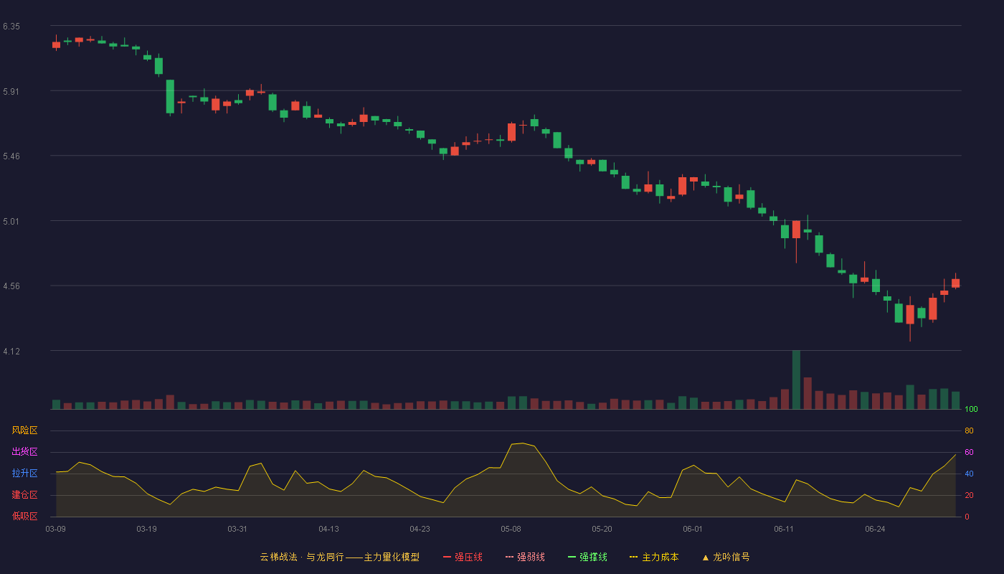Viewport: 1004px width, 574px height.
Task: Click the 05-20 date label
Action: (602, 529)
